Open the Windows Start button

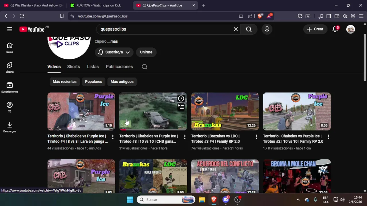tap(130, 200)
